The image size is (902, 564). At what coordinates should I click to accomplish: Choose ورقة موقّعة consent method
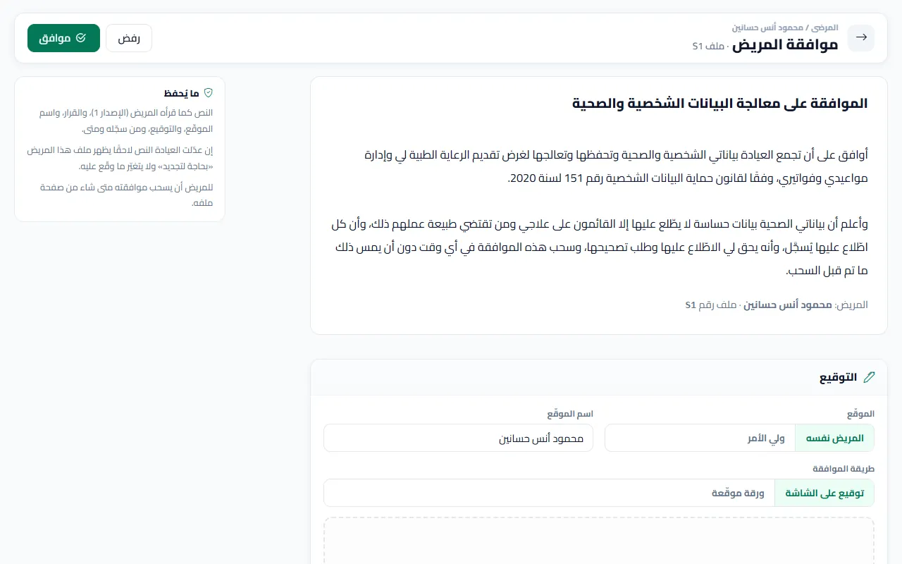click(x=738, y=493)
